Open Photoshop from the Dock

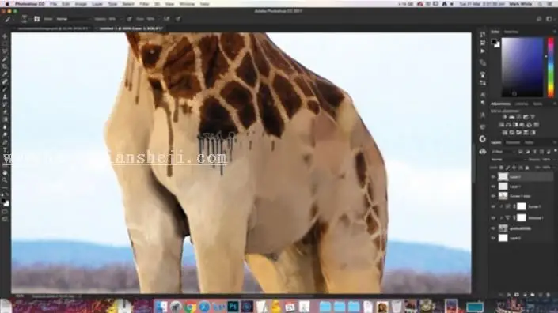pyautogui.click(x=233, y=306)
